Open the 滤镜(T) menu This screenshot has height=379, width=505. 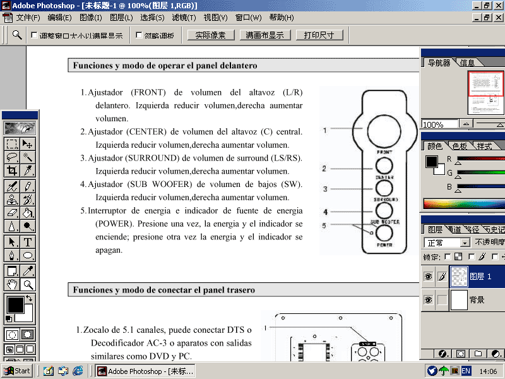[x=184, y=18]
